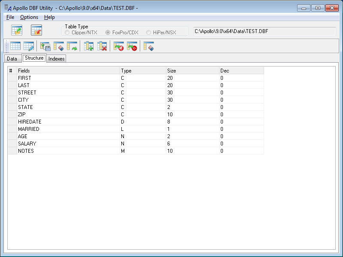Click the close table icon with red arrow
This screenshot has width=343, height=257.
[x=36, y=30]
